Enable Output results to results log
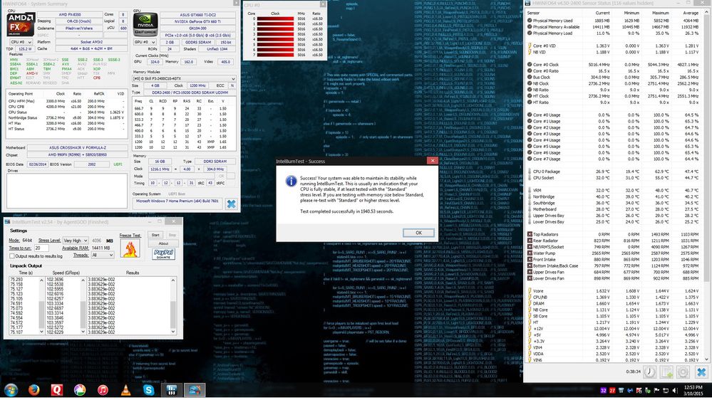Screen dimensions: 712x400 coord(12,256)
